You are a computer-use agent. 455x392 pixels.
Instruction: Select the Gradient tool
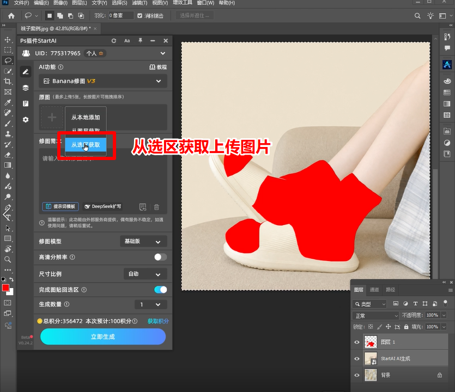point(8,166)
